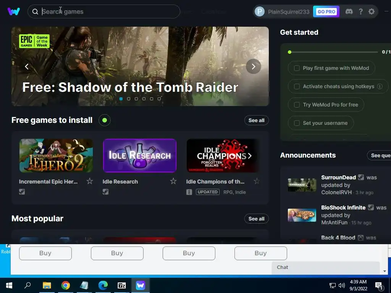The image size is (391, 293).
Task: Click the BioShock Infinite announcement title
Action: 343,208
